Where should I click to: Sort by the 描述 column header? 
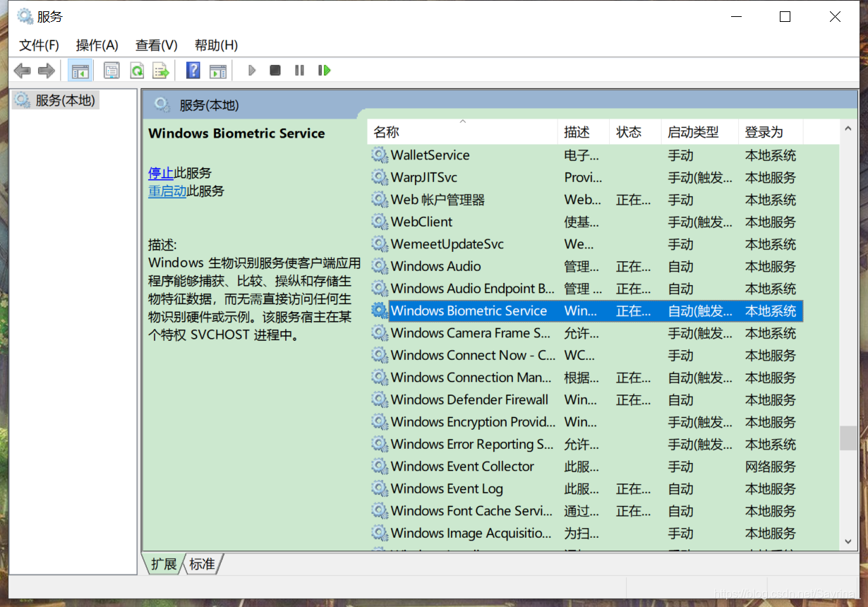tap(584, 132)
